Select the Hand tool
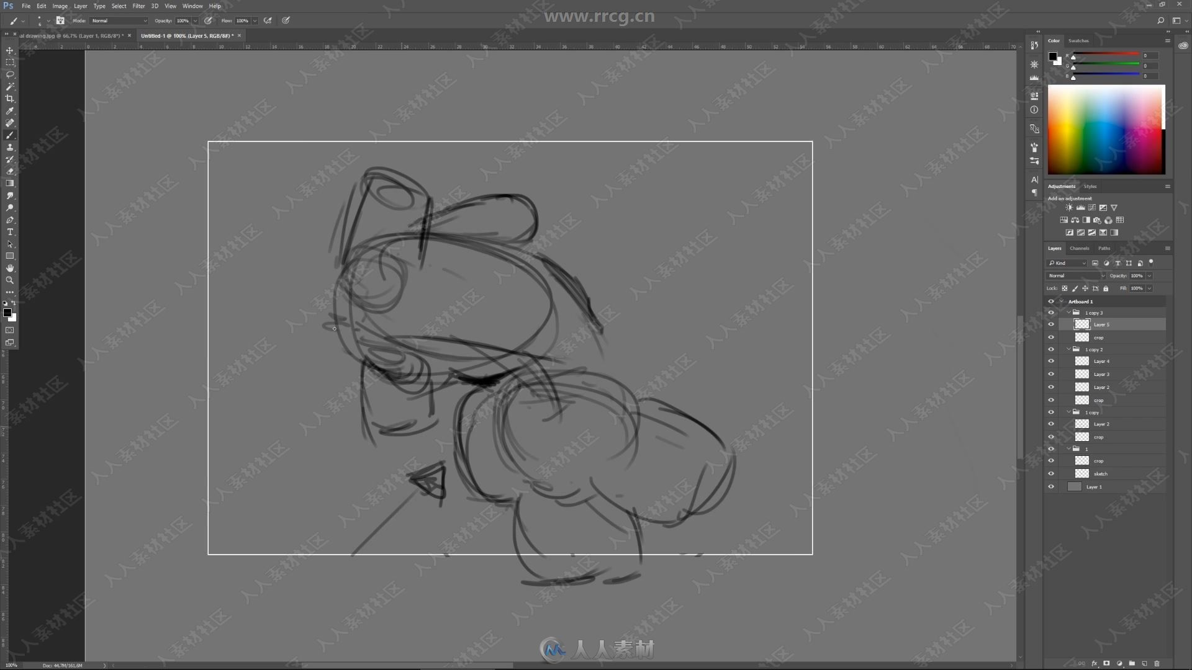 pos(10,268)
